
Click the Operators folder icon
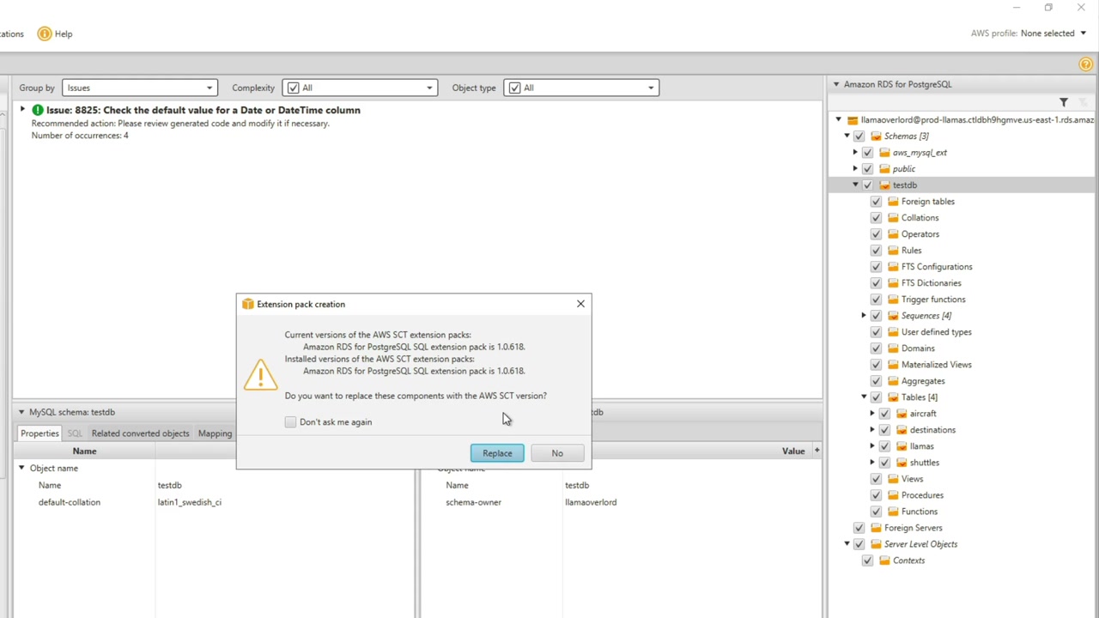893,234
